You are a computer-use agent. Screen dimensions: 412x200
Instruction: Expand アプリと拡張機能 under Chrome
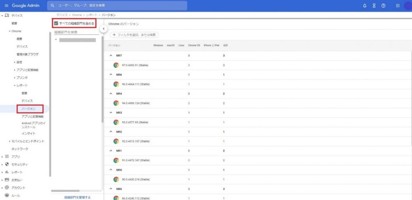click(x=15, y=70)
